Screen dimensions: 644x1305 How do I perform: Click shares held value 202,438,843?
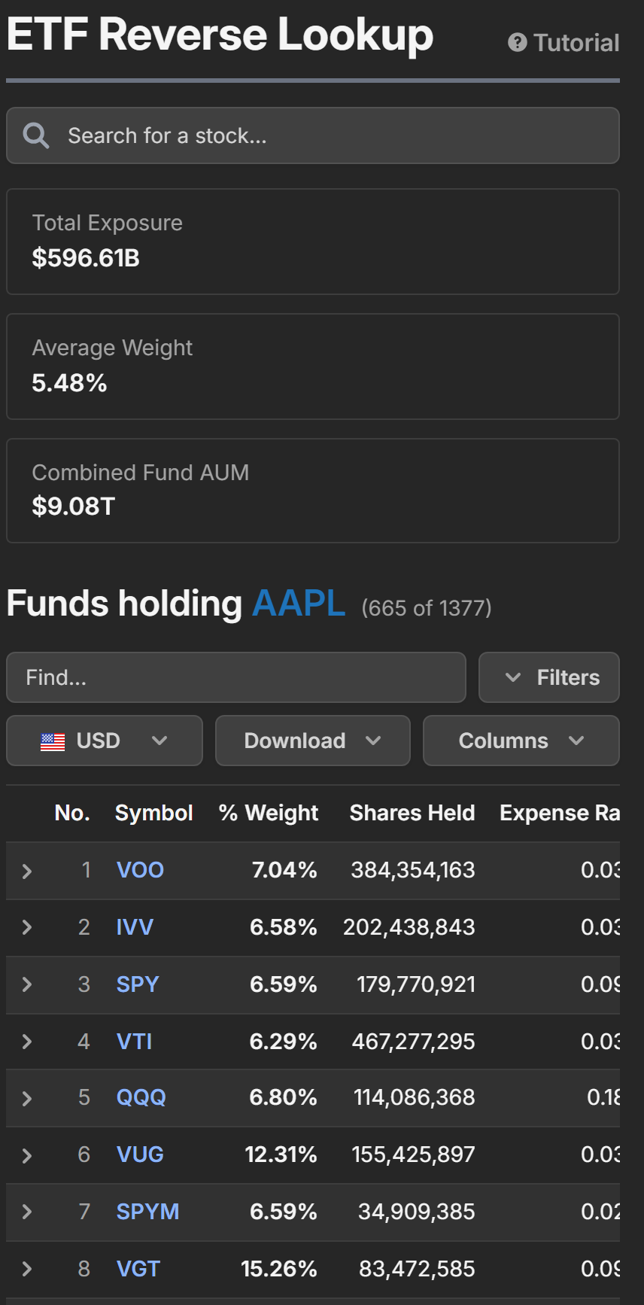click(x=409, y=927)
